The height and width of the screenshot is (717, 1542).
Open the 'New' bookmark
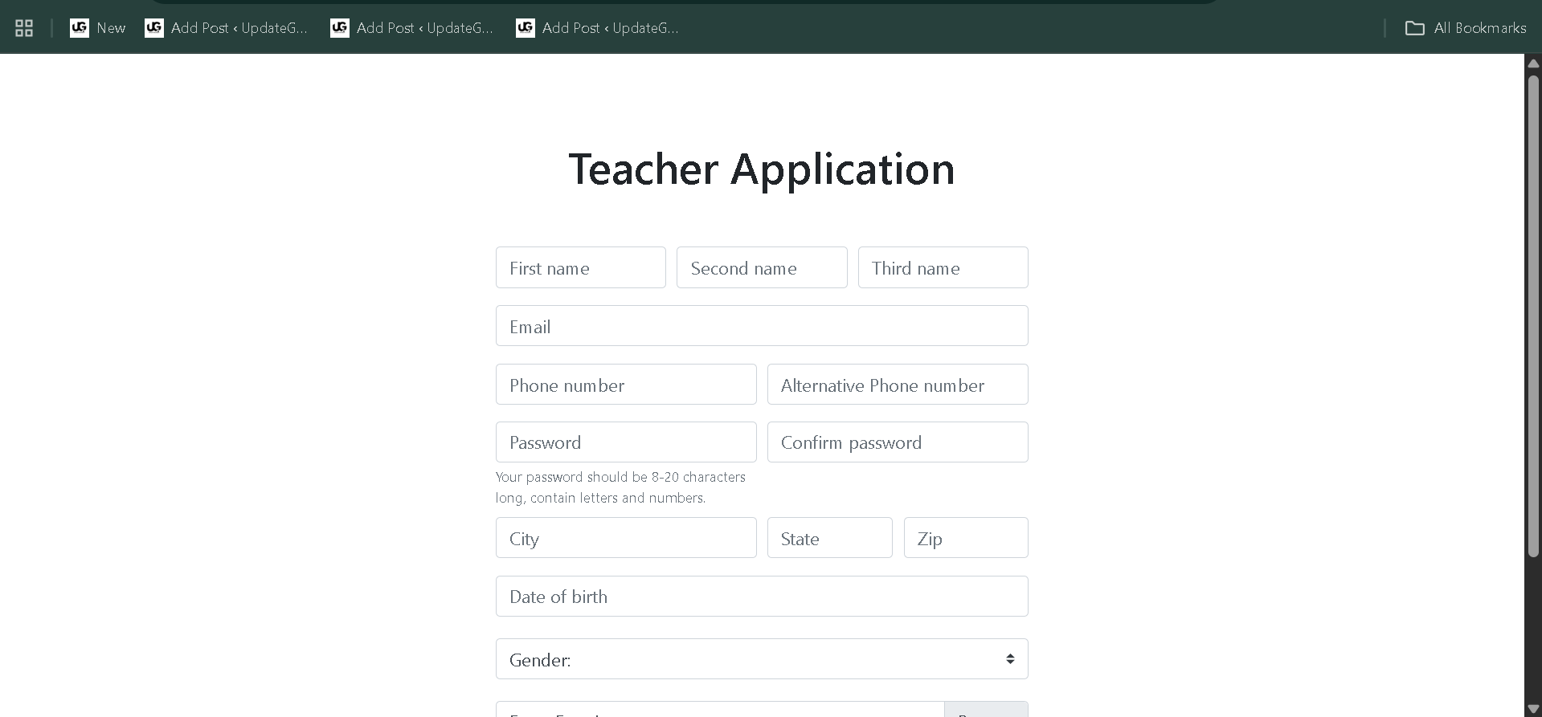[x=98, y=28]
